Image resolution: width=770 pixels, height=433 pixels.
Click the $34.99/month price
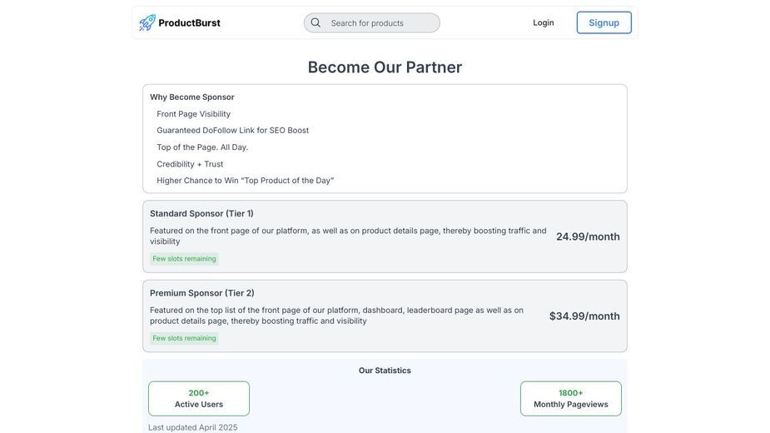tap(584, 316)
